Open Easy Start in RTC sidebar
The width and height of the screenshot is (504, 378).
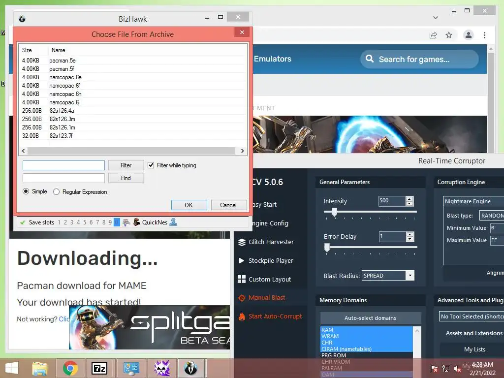(x=264, y=204)
